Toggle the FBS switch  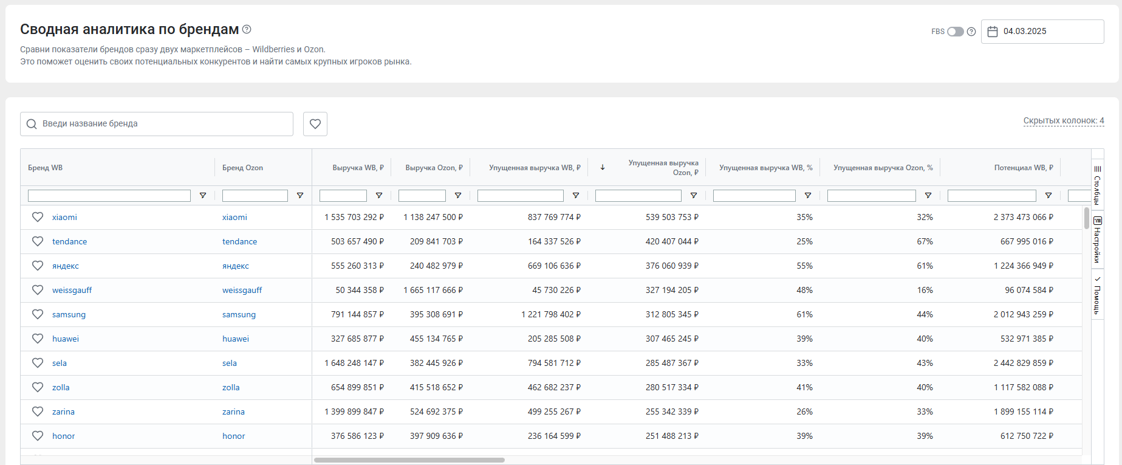pos(956,32)
